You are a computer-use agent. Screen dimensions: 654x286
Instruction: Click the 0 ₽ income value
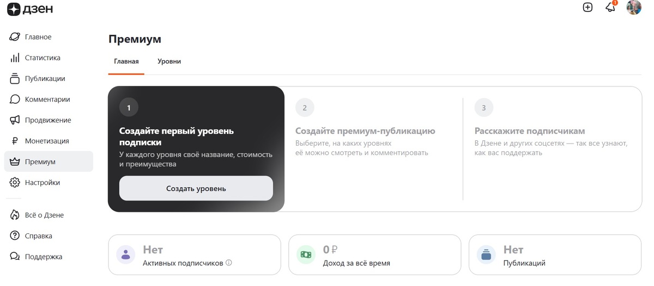coord(330,250)
